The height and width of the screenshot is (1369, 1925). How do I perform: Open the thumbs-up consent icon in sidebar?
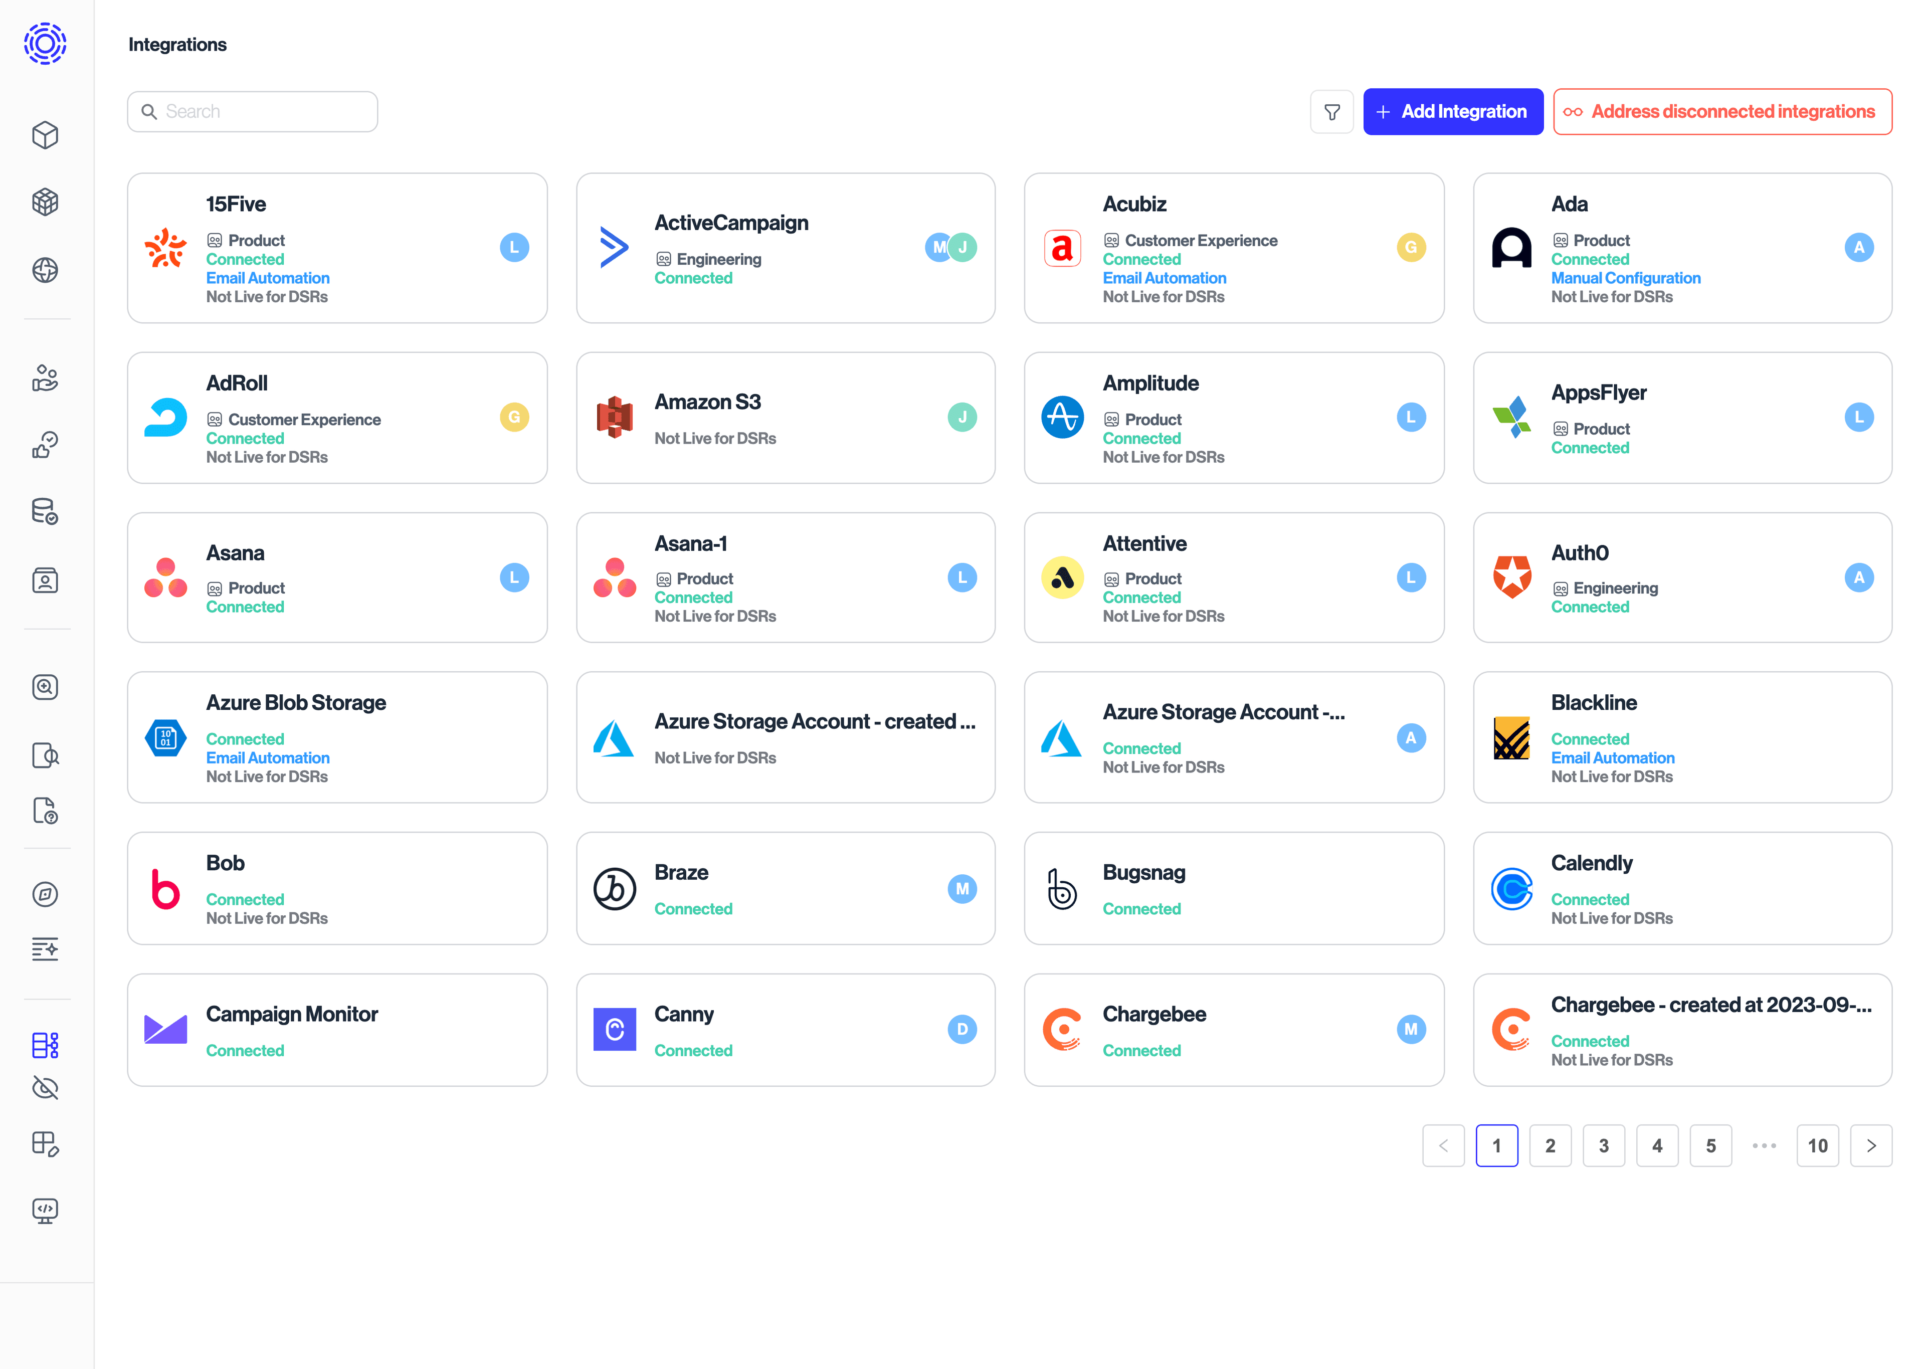point(46,444)
